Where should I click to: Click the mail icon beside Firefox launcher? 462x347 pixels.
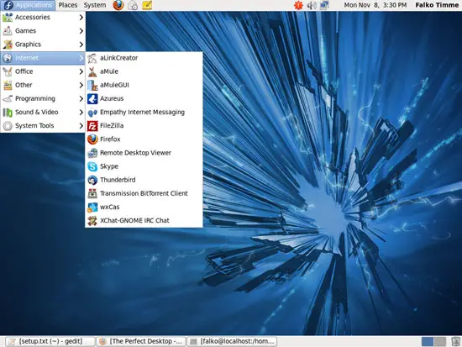(x=133, y=5)
